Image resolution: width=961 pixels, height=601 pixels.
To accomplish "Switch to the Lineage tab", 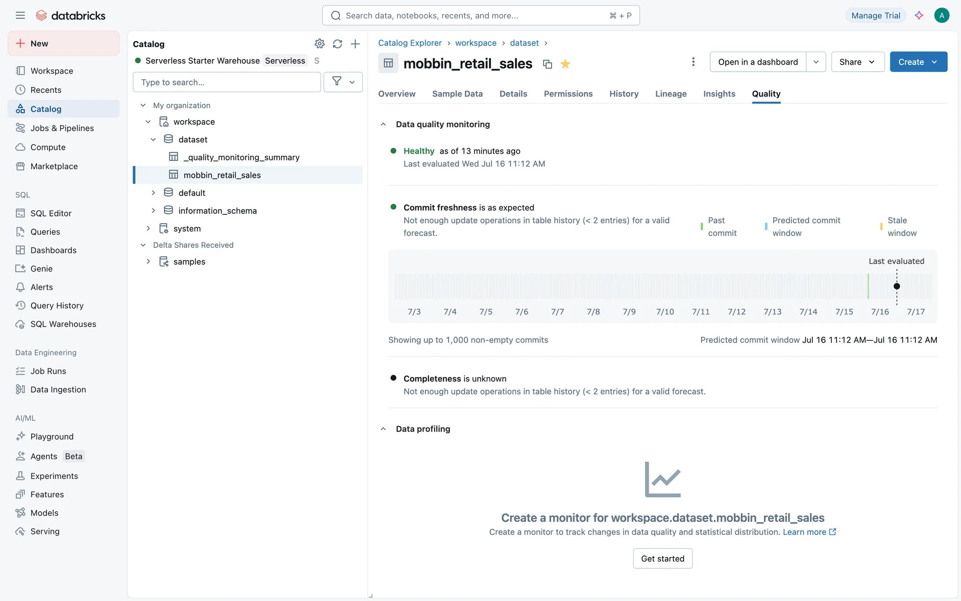I will point(671,94).
